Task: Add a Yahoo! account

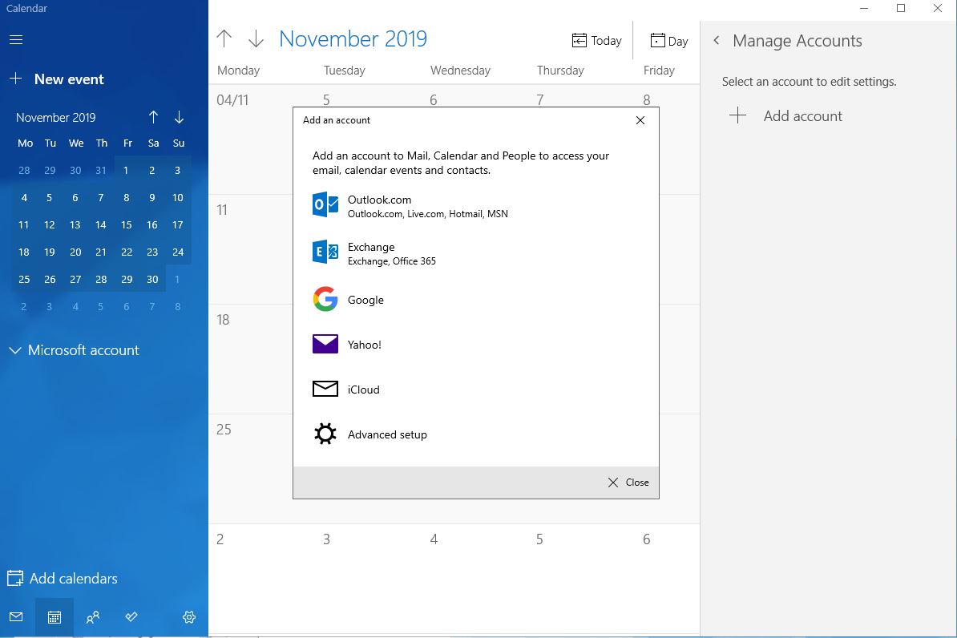Action: 365,345
